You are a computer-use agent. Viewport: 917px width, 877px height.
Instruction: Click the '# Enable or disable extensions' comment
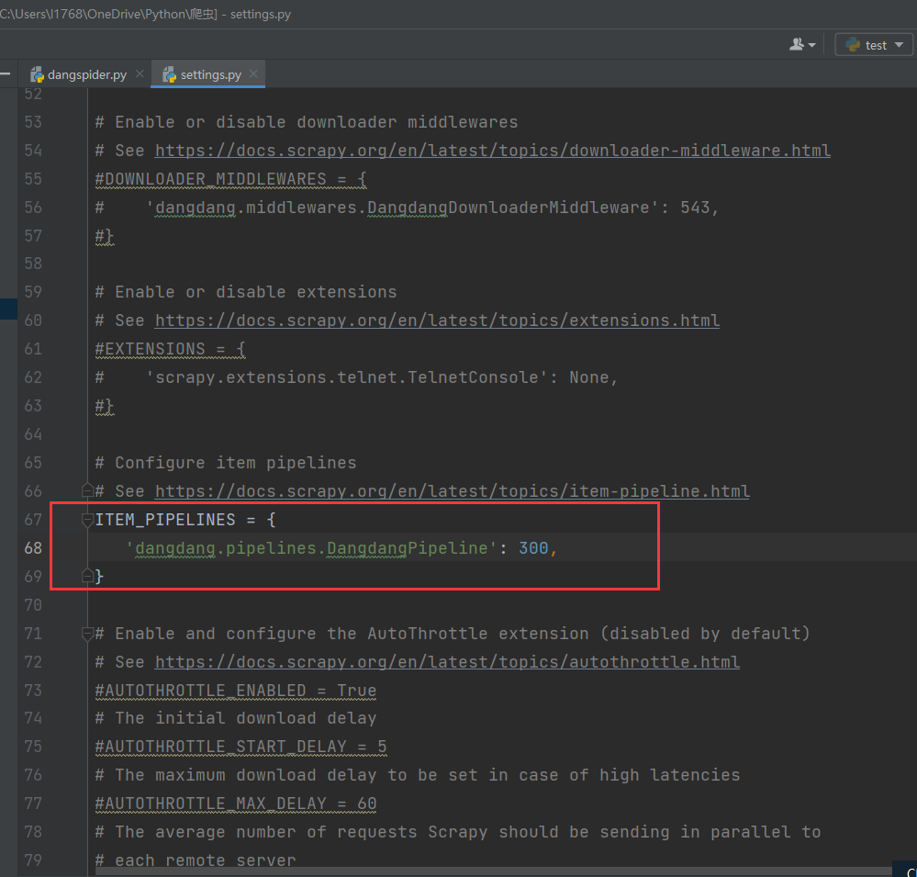point(246,293)
